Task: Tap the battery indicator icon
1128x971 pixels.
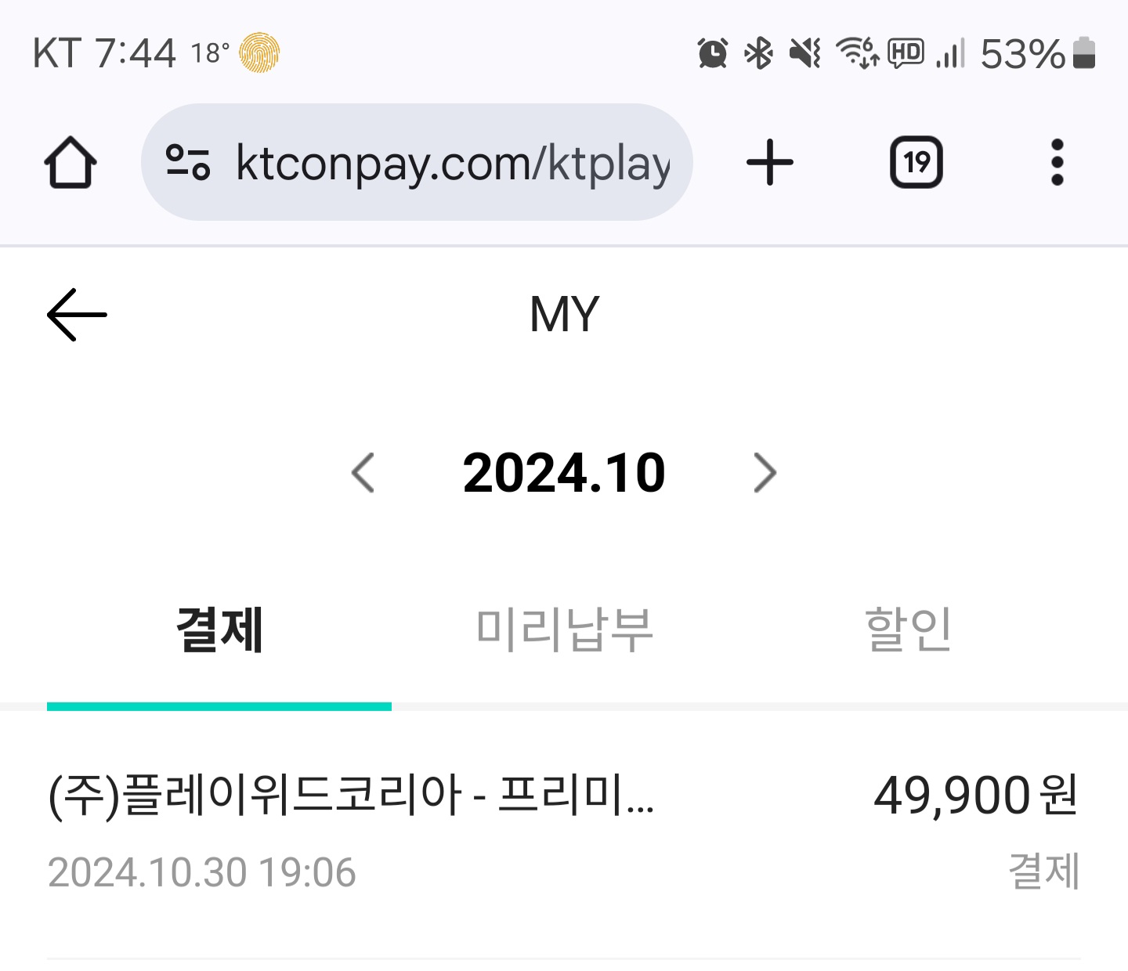Action: (x=1084, y=53)
